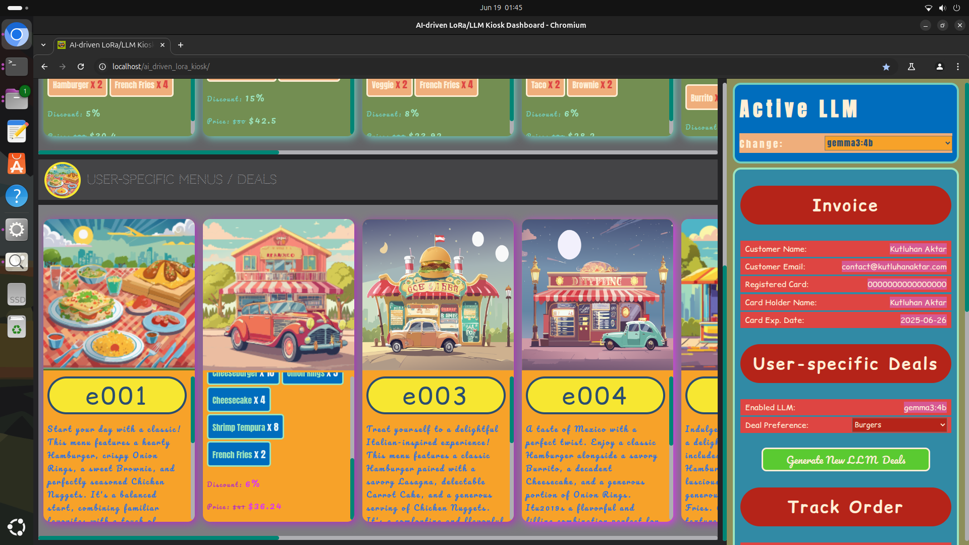Click the Track Order button
This screenshot has height=545, width=969.
845,507
